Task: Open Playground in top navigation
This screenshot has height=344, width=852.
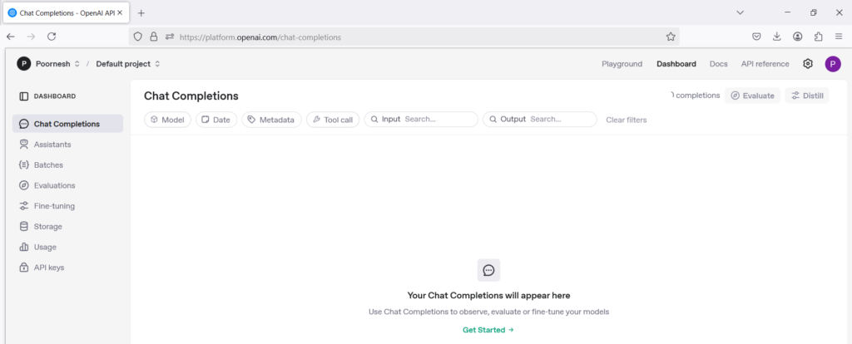Action: pos(622,64)
